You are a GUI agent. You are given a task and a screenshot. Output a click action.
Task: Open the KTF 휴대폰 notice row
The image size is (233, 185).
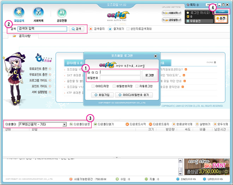click(75, 93)
